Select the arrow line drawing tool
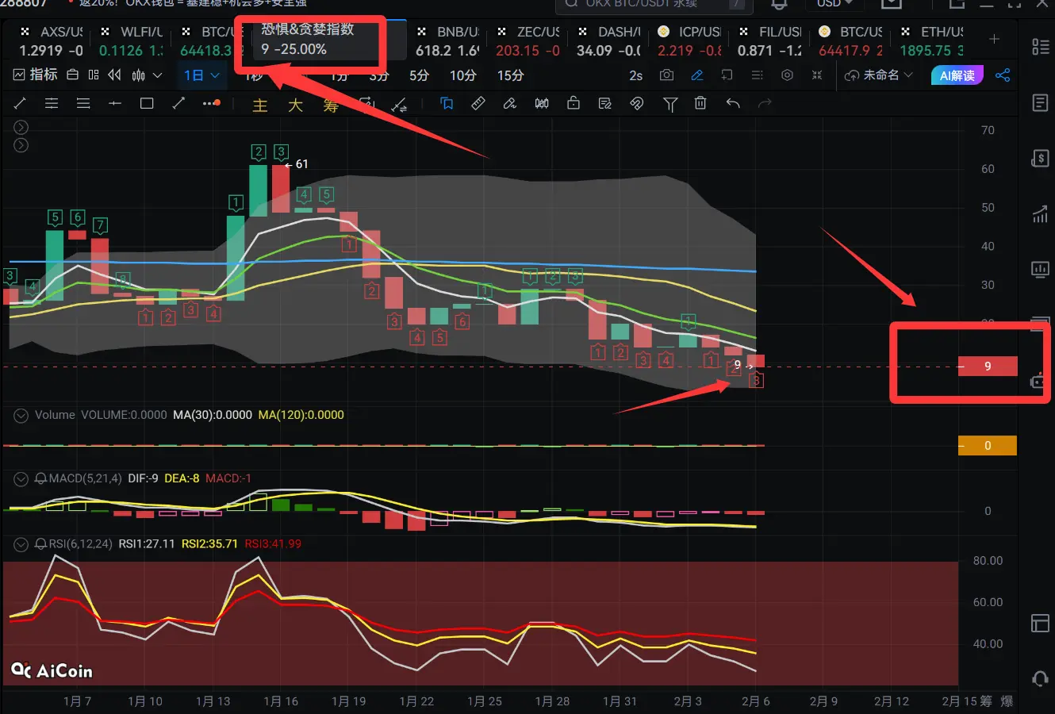 [178, 103]
